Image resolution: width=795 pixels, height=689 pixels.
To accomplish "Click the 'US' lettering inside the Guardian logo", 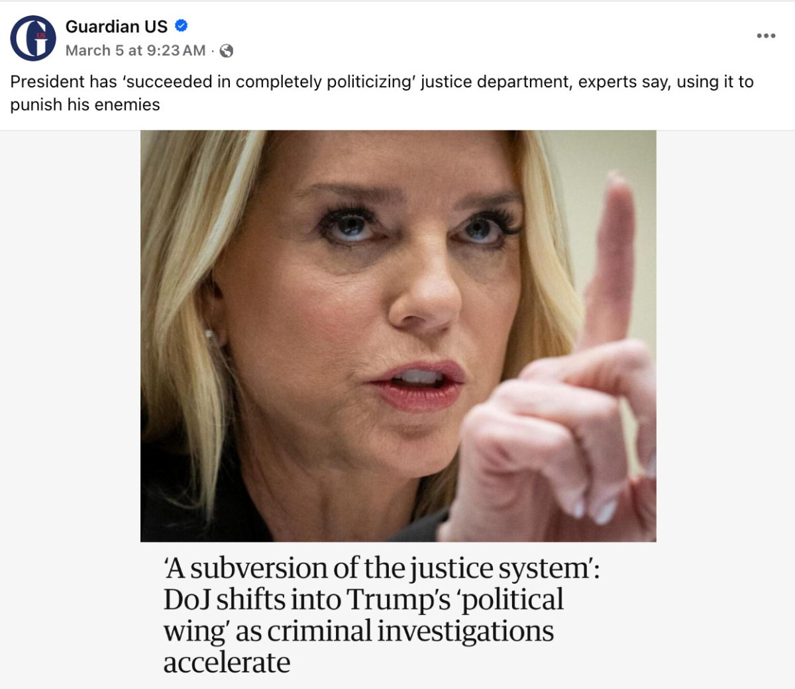I will 41,36.
